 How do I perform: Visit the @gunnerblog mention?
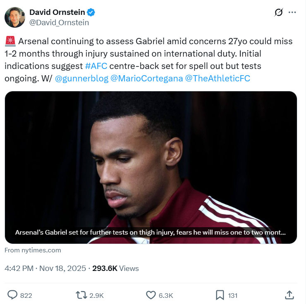point(81,78)
